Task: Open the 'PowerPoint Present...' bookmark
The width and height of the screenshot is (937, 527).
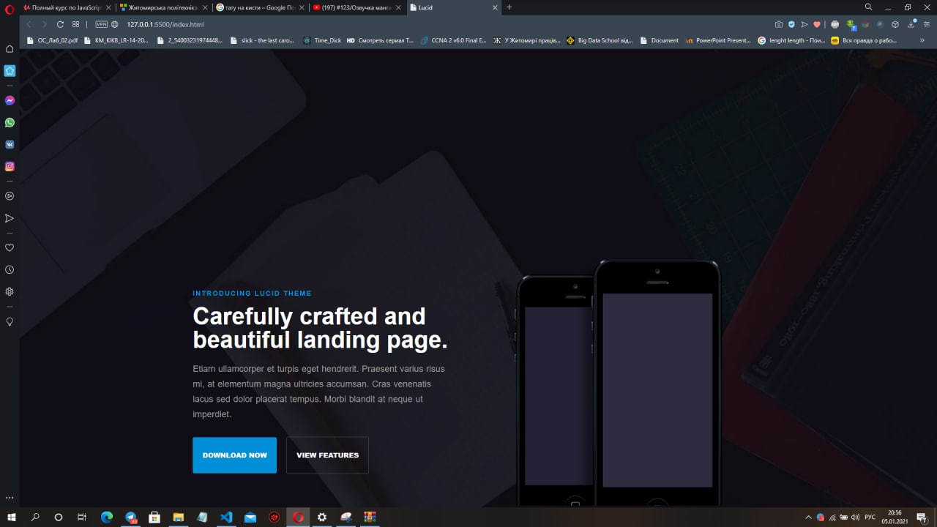Action: [718, 40]
